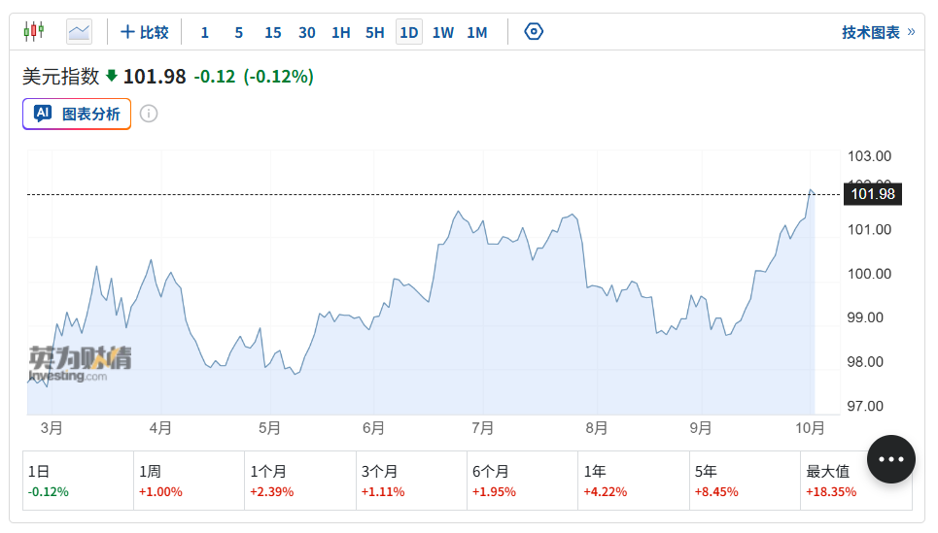Click the plus 比较 compare button

pos(144,32)
